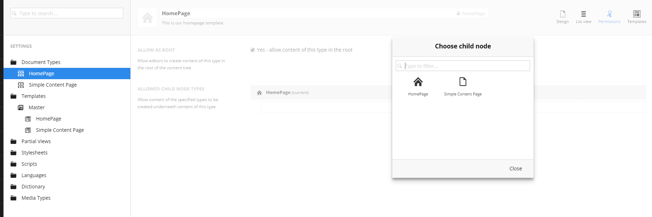Click the Stylesheets folder icon
The image size is (652, 217).
(13, 153)
